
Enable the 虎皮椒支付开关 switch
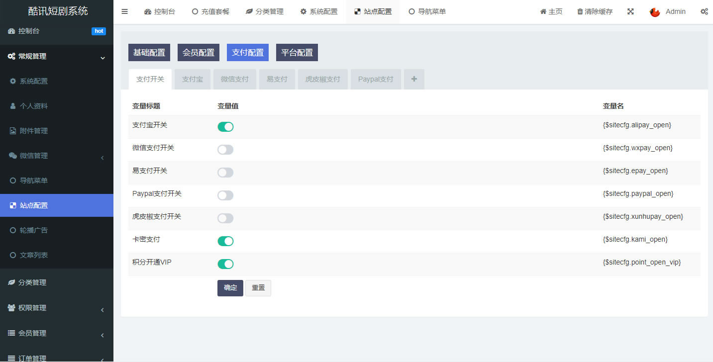[x=225, y=218]
